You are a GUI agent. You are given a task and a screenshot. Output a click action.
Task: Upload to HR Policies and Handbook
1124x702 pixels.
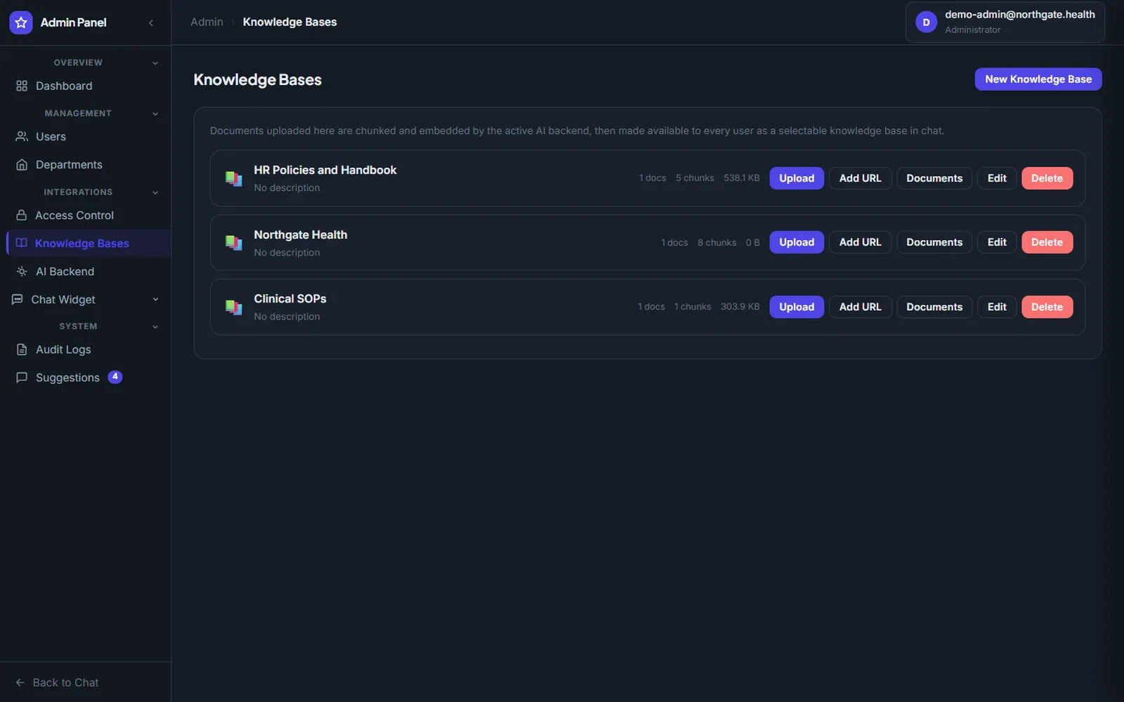(x=797, y=178)
